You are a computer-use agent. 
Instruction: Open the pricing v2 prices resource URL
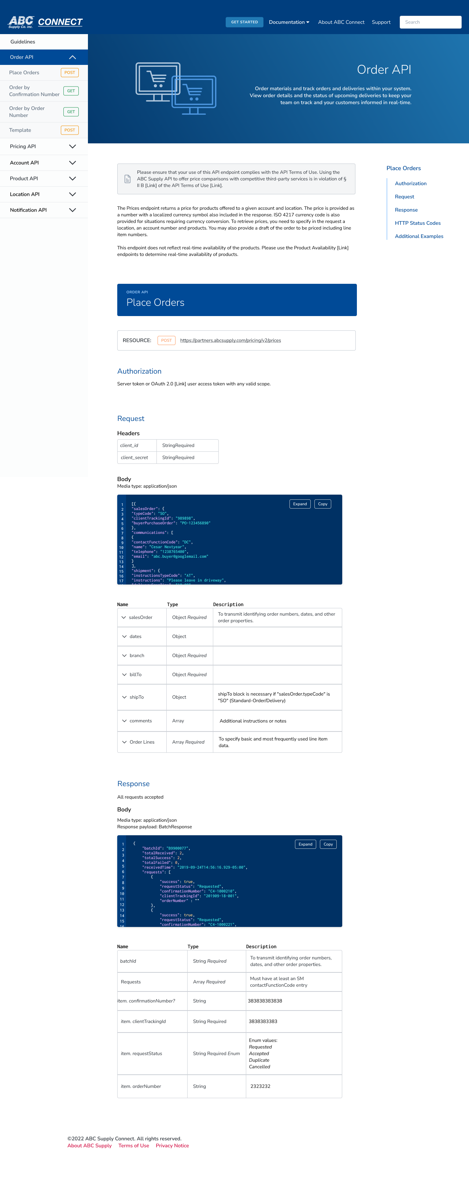230,340
